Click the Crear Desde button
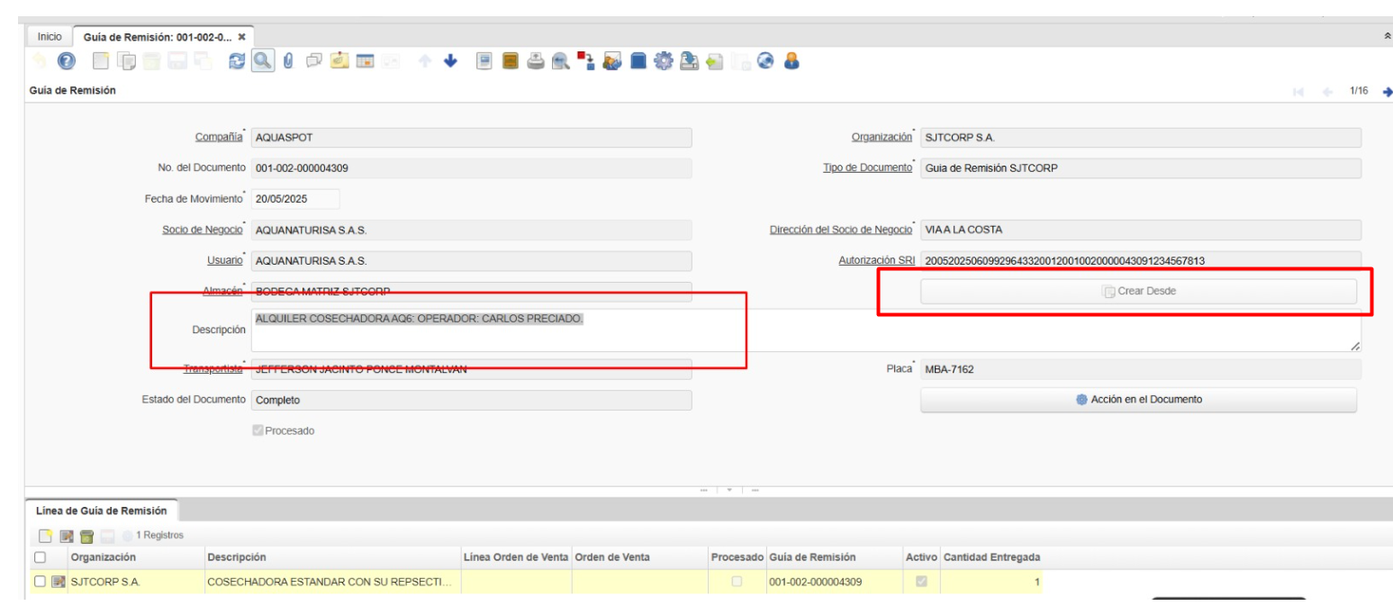Image resolution: width=1393 pixels, height=606 pixels. (1137, 291)
